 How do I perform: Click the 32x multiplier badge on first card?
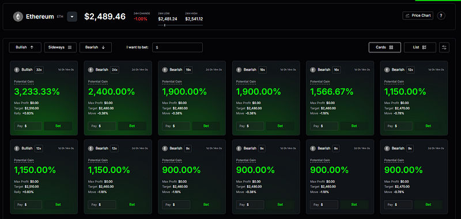point(39,70)
